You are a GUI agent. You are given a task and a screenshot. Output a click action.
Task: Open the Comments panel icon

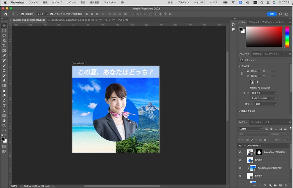point(233,30)
